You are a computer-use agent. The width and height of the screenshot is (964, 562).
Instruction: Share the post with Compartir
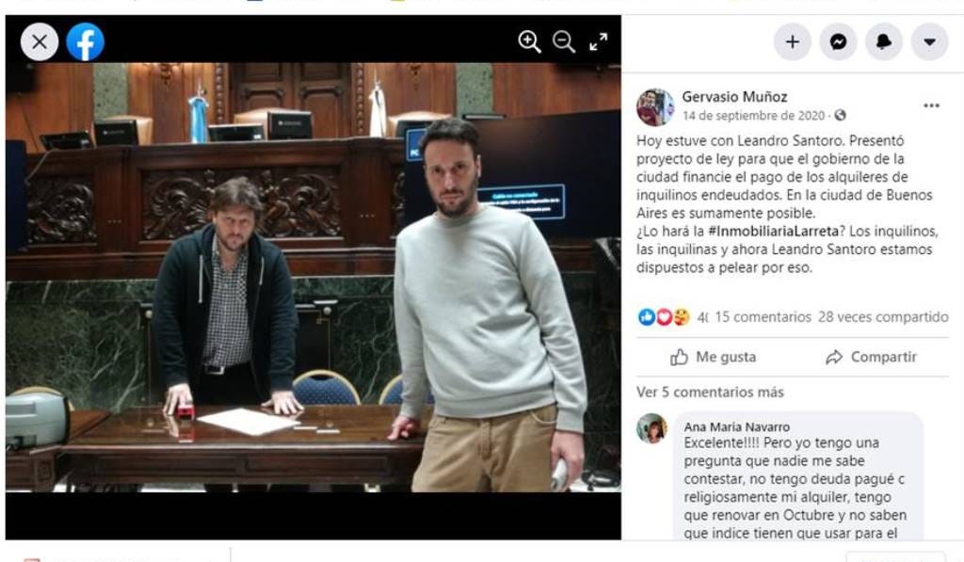(871, 357)
